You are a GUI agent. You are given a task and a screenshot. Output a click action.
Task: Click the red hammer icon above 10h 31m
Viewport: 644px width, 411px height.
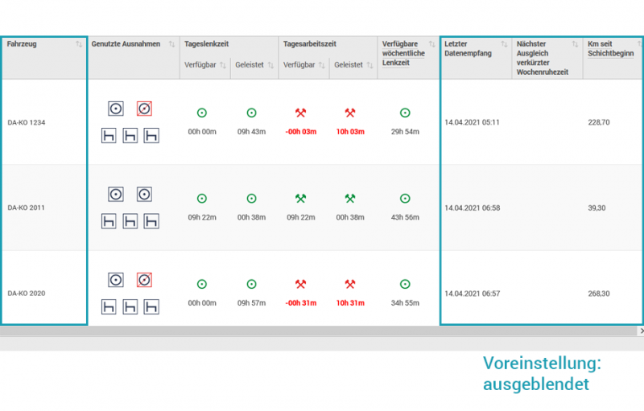[x=350, y=284]
